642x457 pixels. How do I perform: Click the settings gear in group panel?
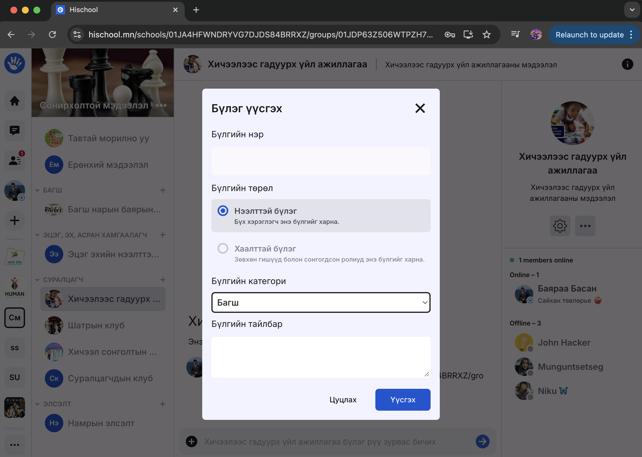[x=559, y=226]
